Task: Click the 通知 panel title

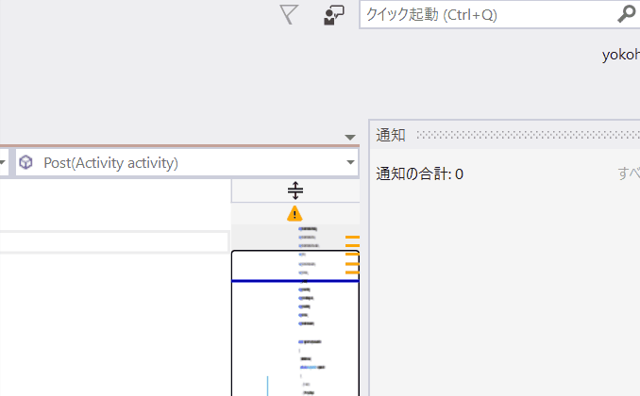Action: pyautogui.click(x=391, y=135)
